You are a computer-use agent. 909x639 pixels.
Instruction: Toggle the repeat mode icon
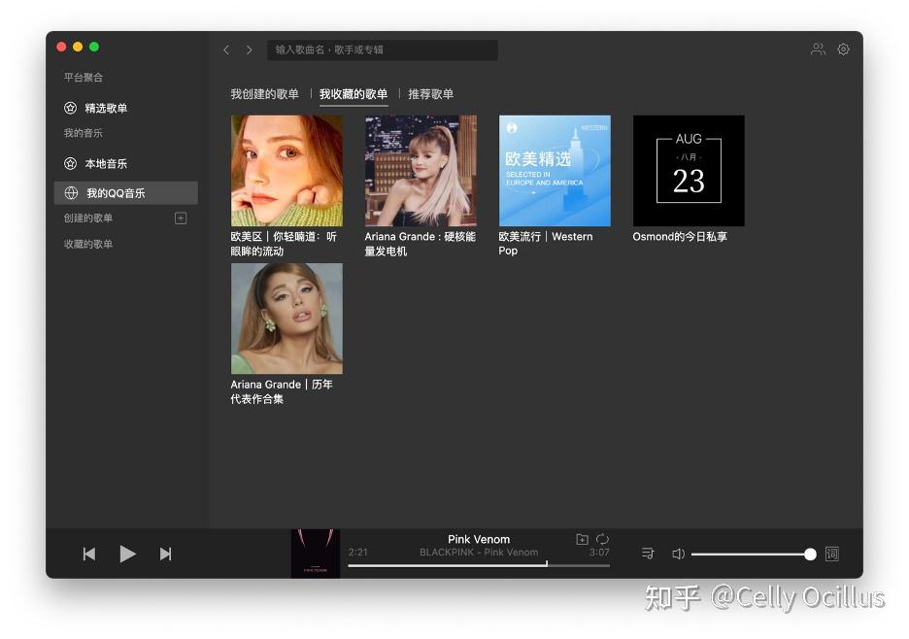602,538
